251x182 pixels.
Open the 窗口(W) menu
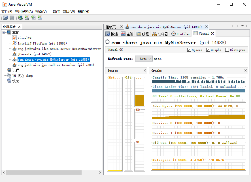pyautogui.click(x=69, y=12)
